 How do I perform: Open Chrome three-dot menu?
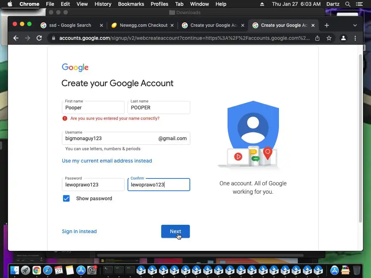[355, 38]
